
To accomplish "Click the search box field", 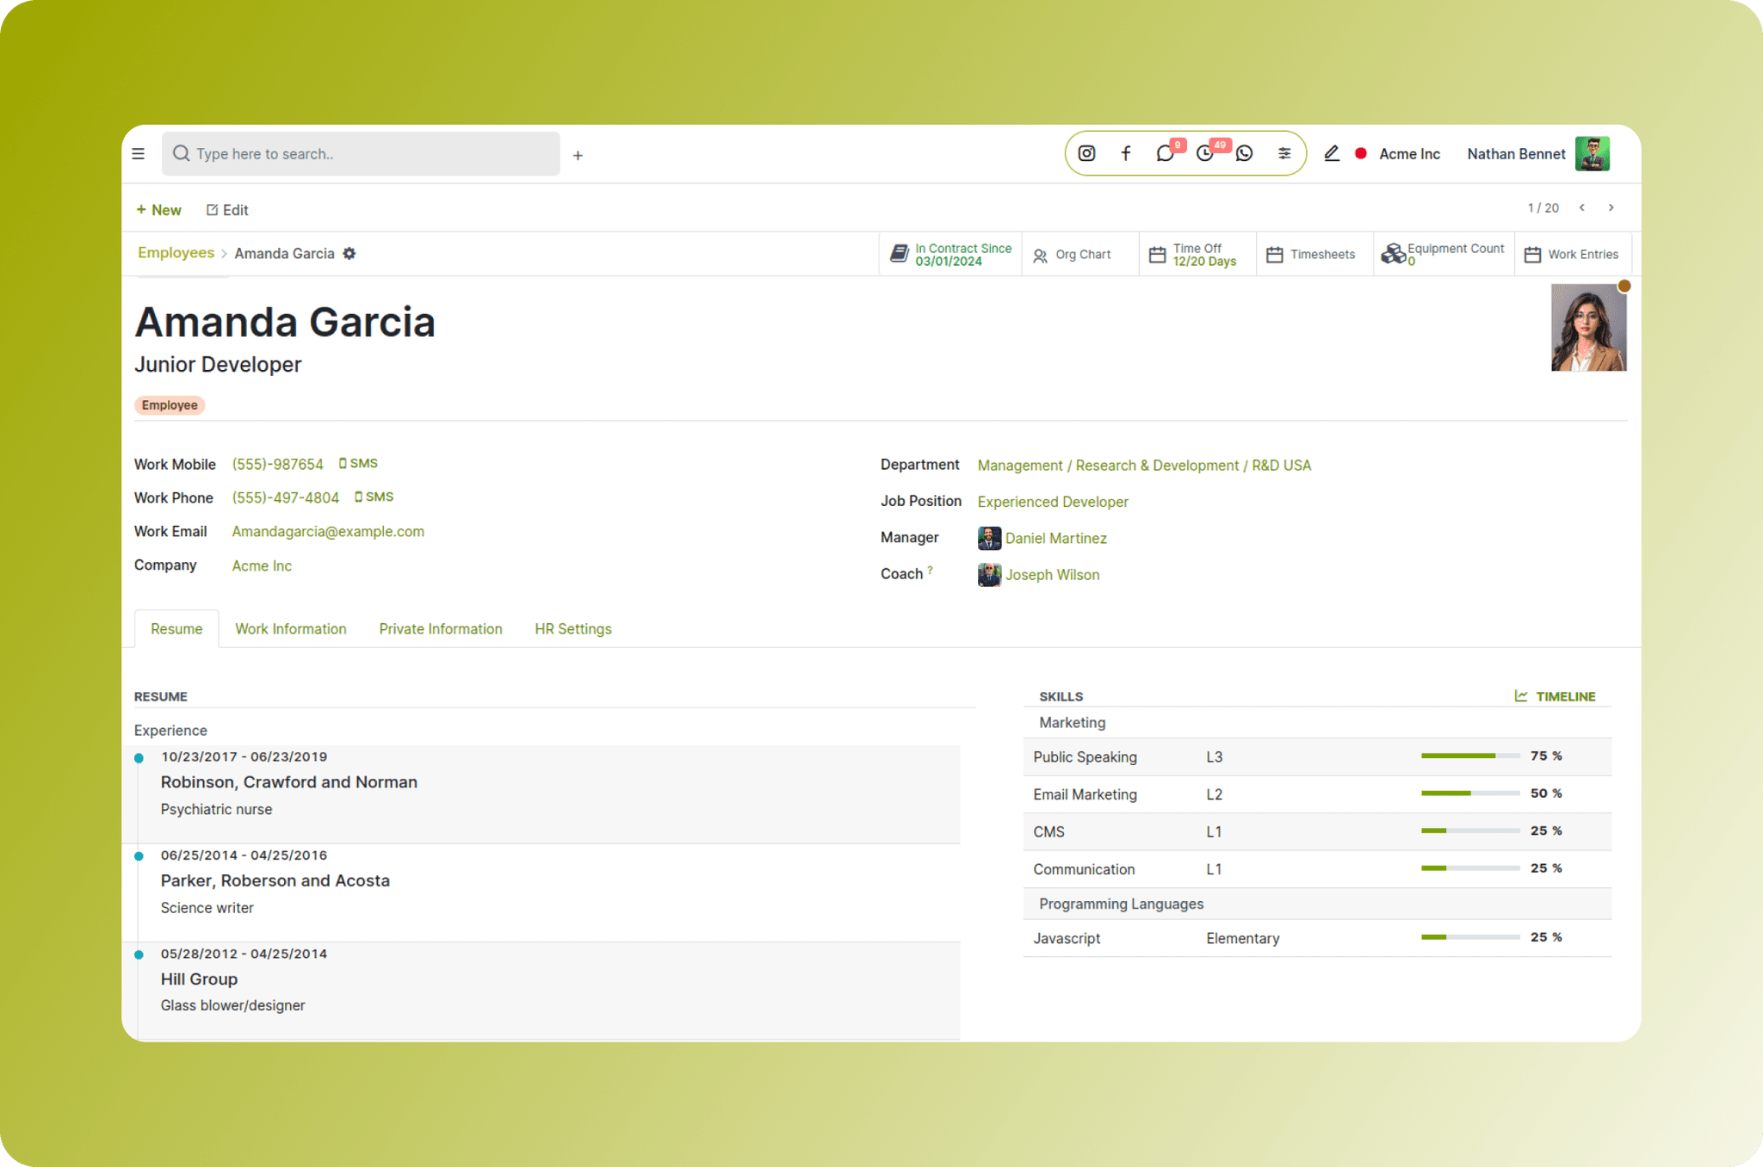I will [361, 154].
